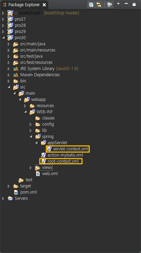This screenshot has width=141, height=253.
Task: Select pom.xml in the tree
Action: [28, 192]
